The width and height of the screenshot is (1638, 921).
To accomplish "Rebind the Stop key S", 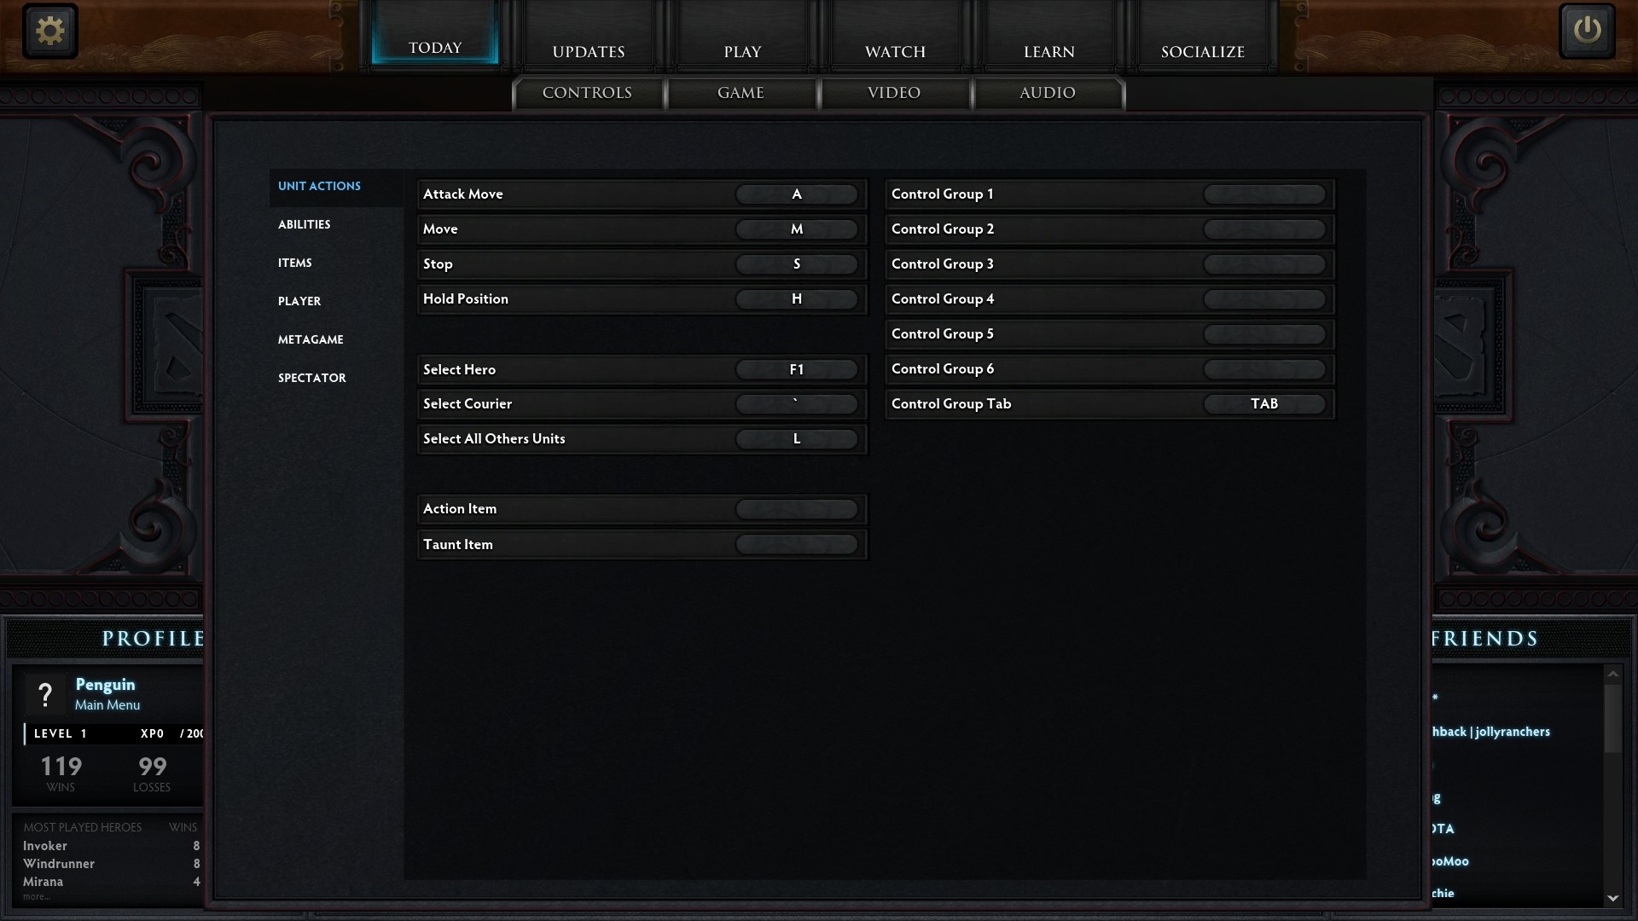I will tap(797, 264).
